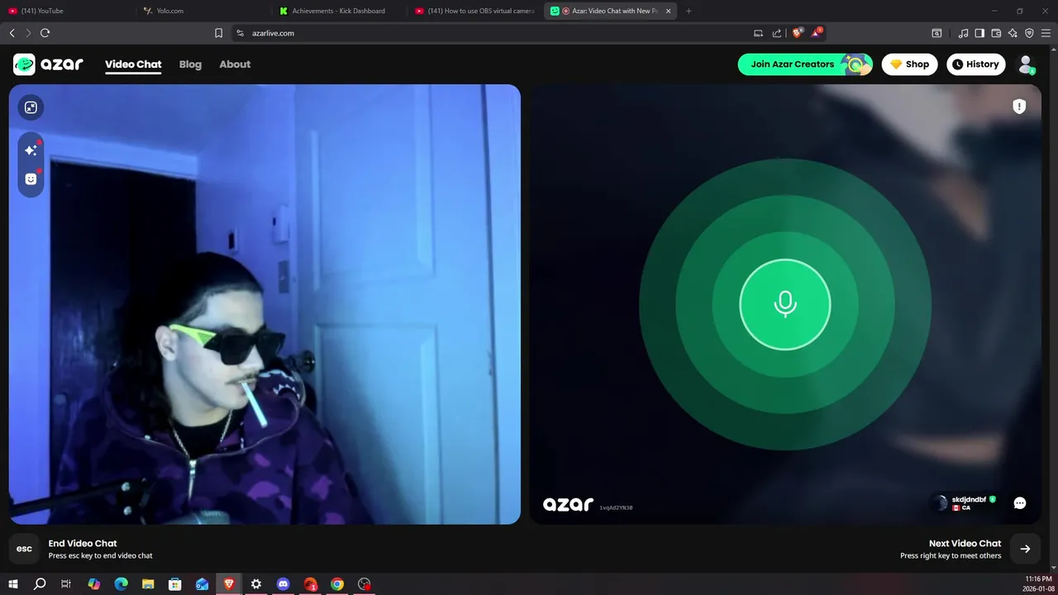Go forward in browser history
1058x595 pixels.
click(28, 33)
